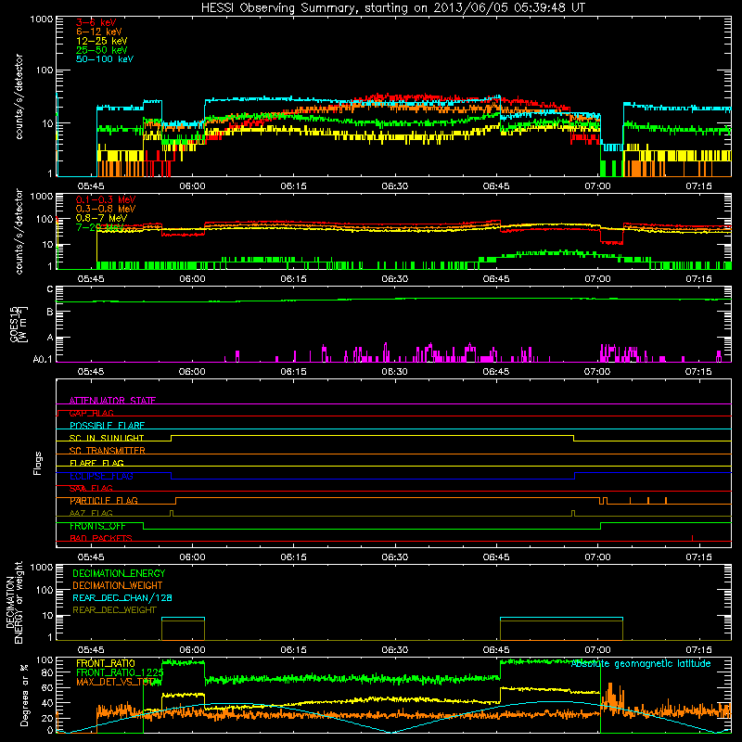Click the "C" flux class tick label

click(x=50, y=289)
